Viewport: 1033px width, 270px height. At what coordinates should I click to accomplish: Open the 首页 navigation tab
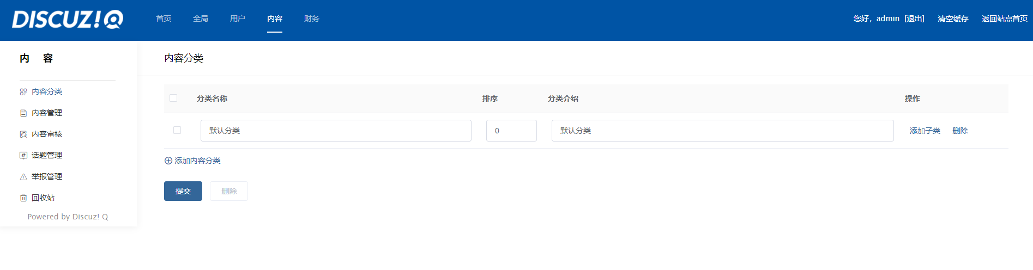164,19
